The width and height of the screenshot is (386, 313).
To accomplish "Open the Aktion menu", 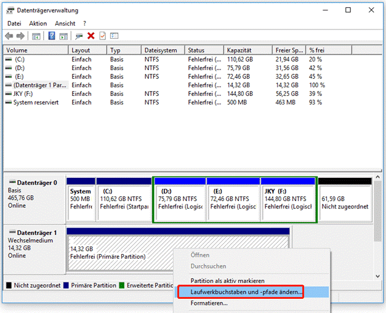I will pyautogui.click(x=38, y=23).
